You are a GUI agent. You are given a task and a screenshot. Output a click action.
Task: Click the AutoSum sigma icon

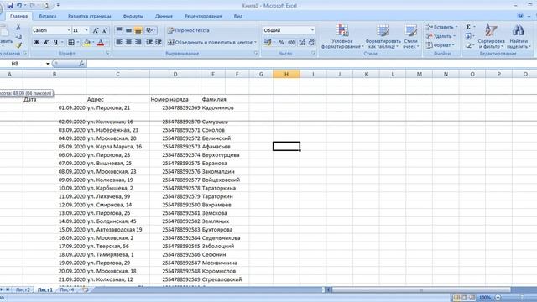[x=468, y=27]
